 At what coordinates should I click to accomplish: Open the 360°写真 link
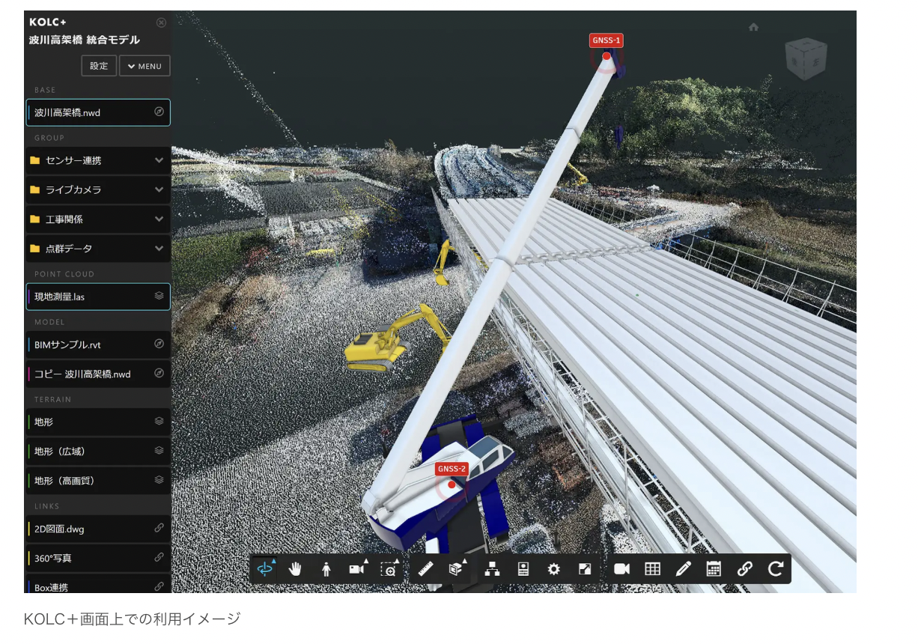98,558
